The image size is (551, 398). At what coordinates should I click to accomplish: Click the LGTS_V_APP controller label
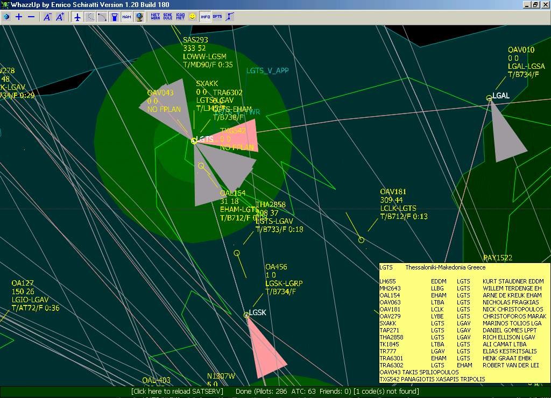point(267,70)
